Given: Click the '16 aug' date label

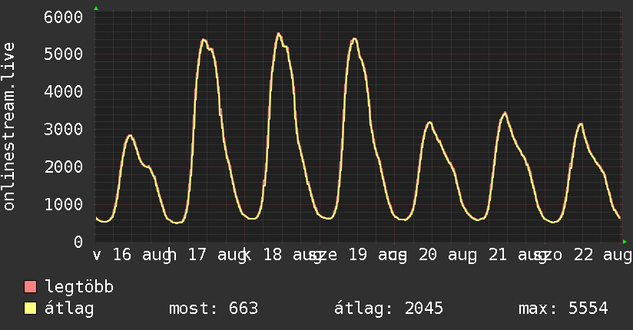Looking at the screenshot, I should (141, 256).
